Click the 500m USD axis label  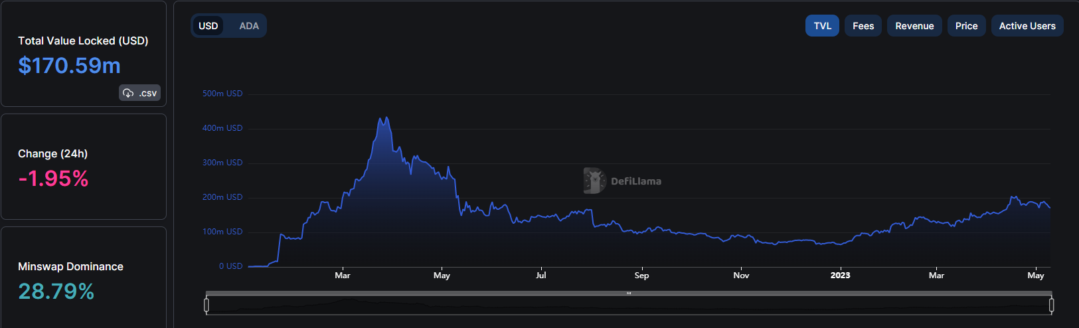222,94
